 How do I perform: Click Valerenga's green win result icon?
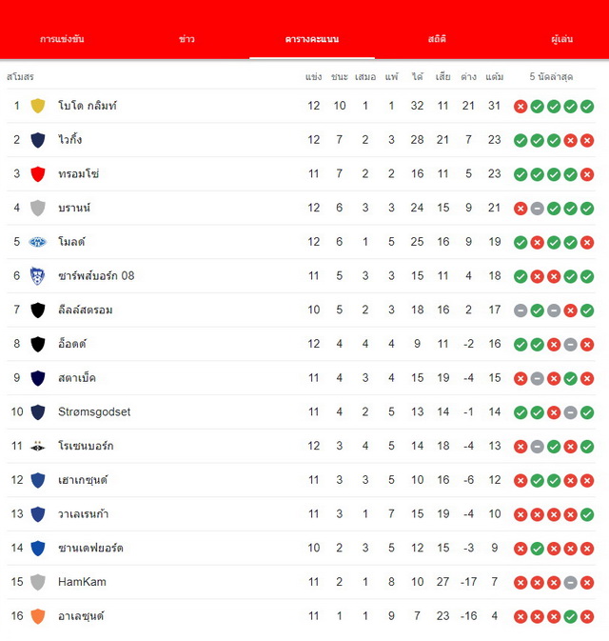click(x=587, y=514)
